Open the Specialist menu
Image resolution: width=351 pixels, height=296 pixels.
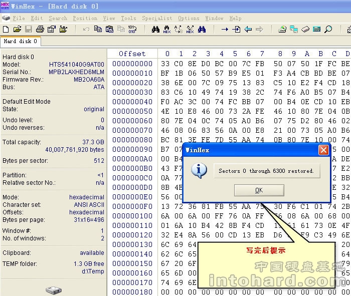pos(157,18)
